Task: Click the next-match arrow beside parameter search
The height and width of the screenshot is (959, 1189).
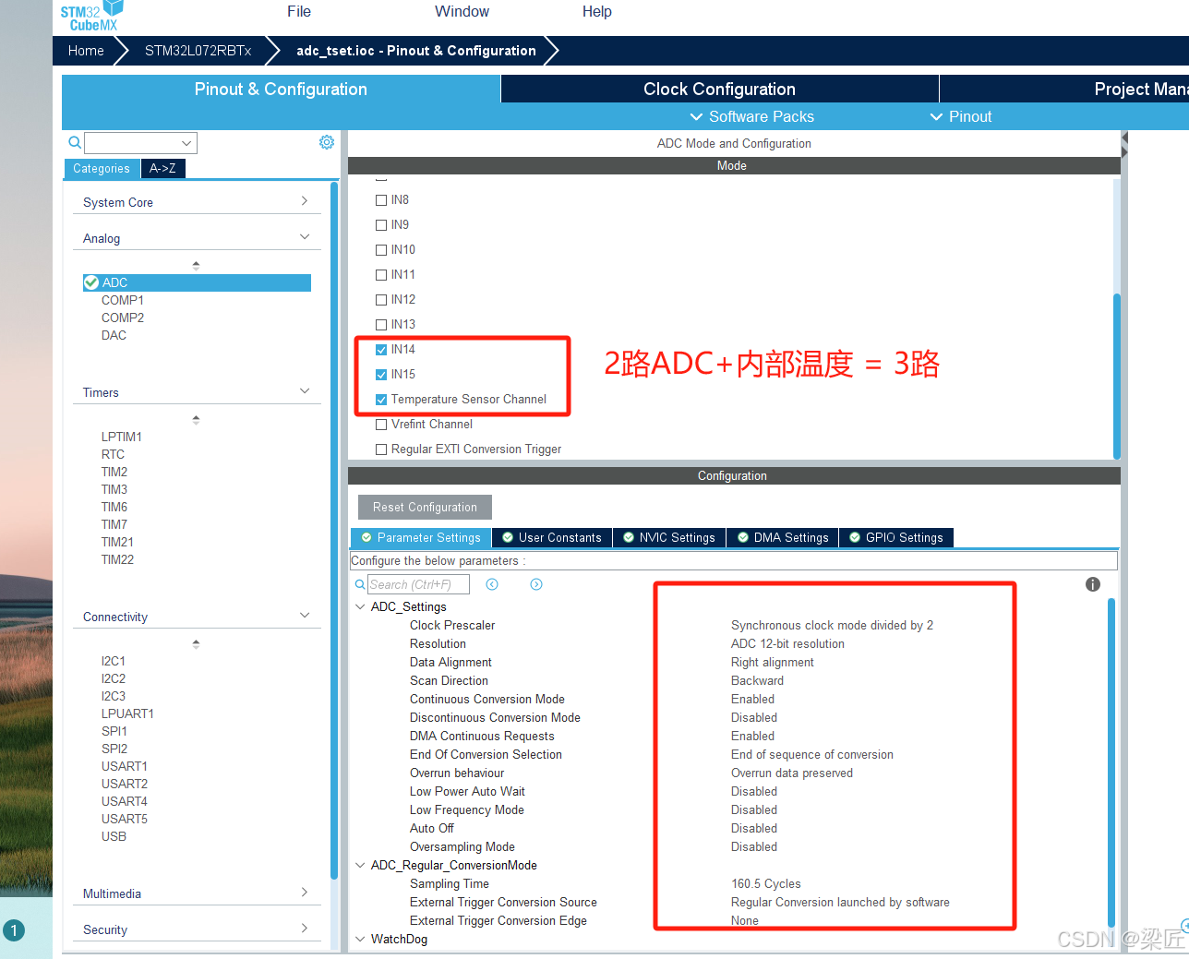Action: click(x=535, y=584)
